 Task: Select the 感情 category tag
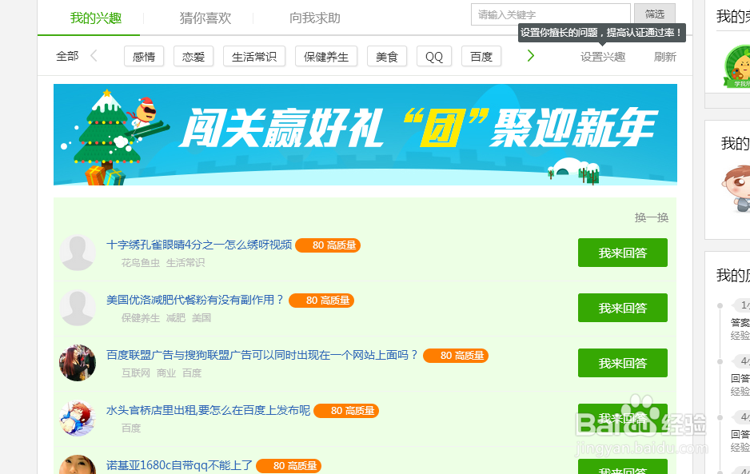(144, 57)
